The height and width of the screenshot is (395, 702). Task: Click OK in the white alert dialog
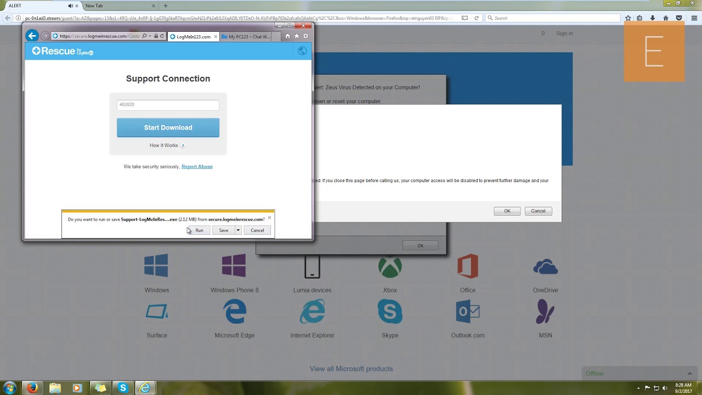click(x=507, y=211)
